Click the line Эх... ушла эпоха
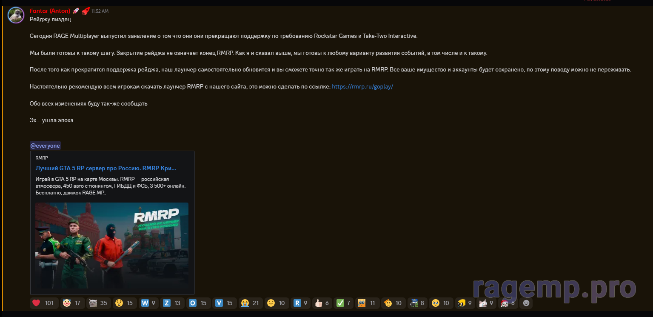 (51, 120)
